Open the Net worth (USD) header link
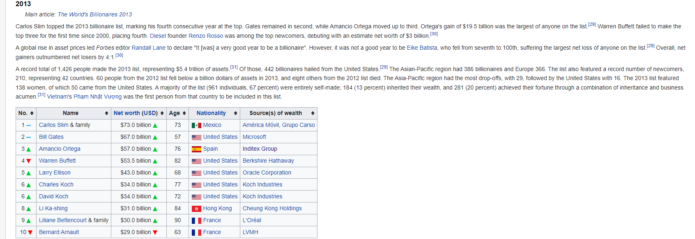 (136, 113)
